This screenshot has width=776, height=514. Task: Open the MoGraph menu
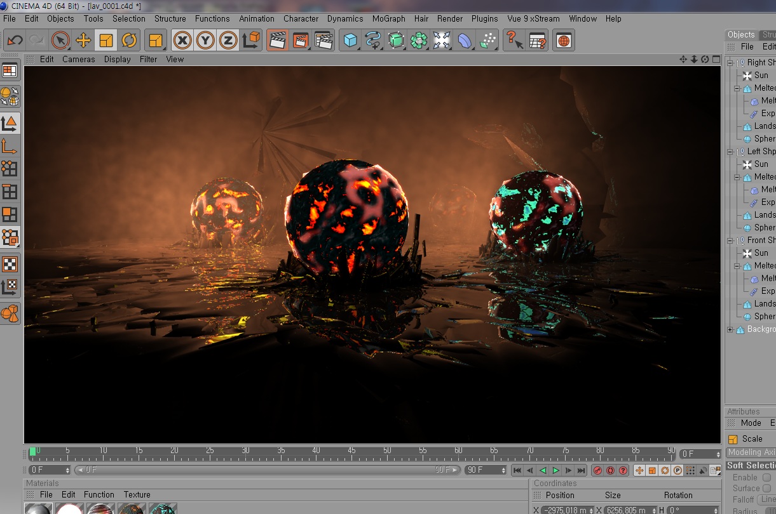pyautogui.click(x=389, y=18)
